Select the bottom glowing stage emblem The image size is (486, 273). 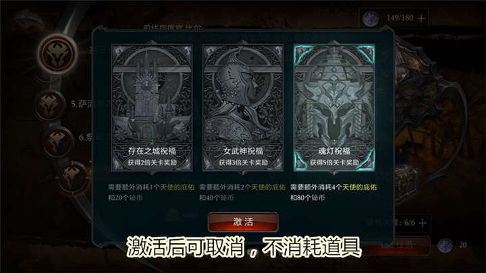(x=73, y=178)
